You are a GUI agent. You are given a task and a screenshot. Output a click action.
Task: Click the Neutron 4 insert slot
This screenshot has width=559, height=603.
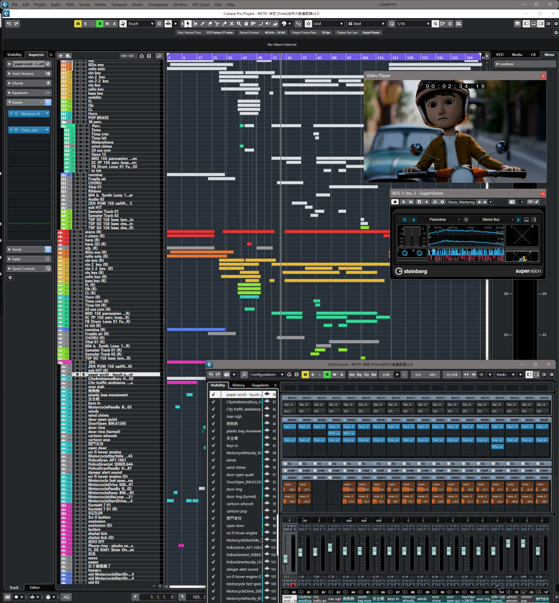29,113
